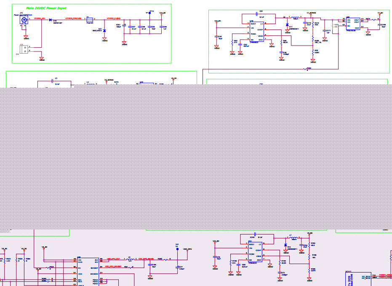Click the C322 100uF capacitor
Viewport: 392px width, 286px height.
click(x=124, y=26)
